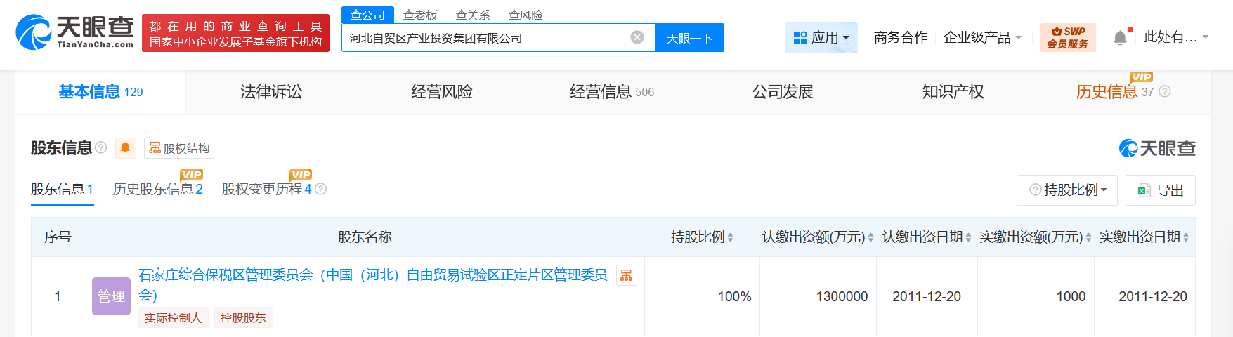Open the 企业级产品 dropdown
This screenshot has width=1233, height=337.
click(x=982, y=38)
